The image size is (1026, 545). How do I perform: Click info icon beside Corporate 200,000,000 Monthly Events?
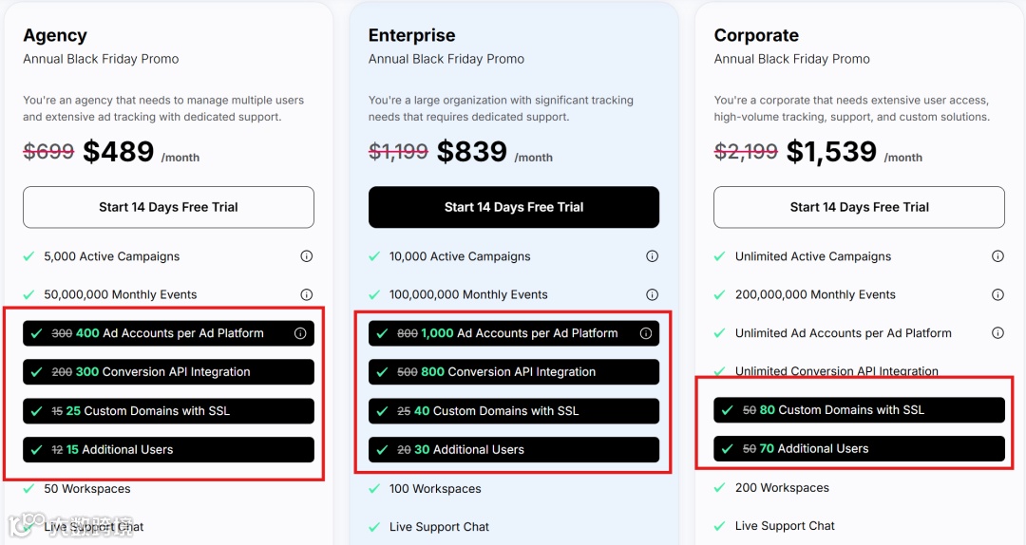(x=997, y=294)
